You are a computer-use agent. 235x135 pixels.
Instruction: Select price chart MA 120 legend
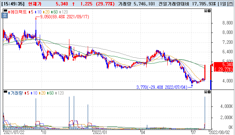tap(64, 12)
